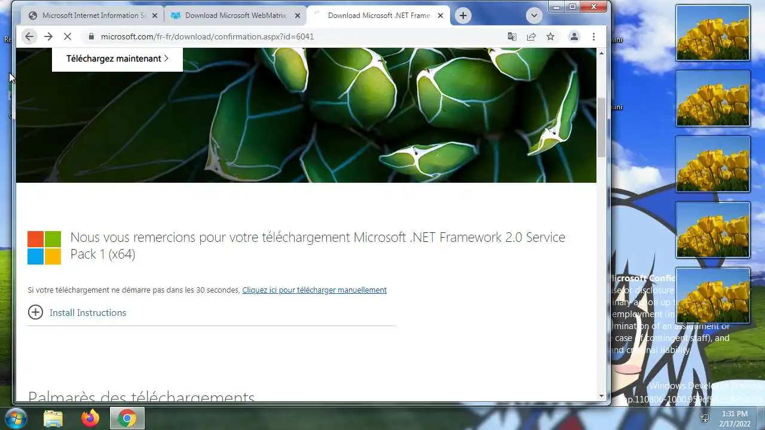Viewport: 765px width, 430px height.
Task: Select the fourth tulip thumbnail on desktop
Action: tap(712, 229)
